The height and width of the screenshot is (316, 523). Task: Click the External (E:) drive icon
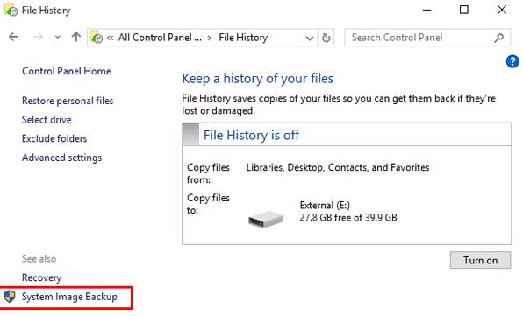[266, 219]
